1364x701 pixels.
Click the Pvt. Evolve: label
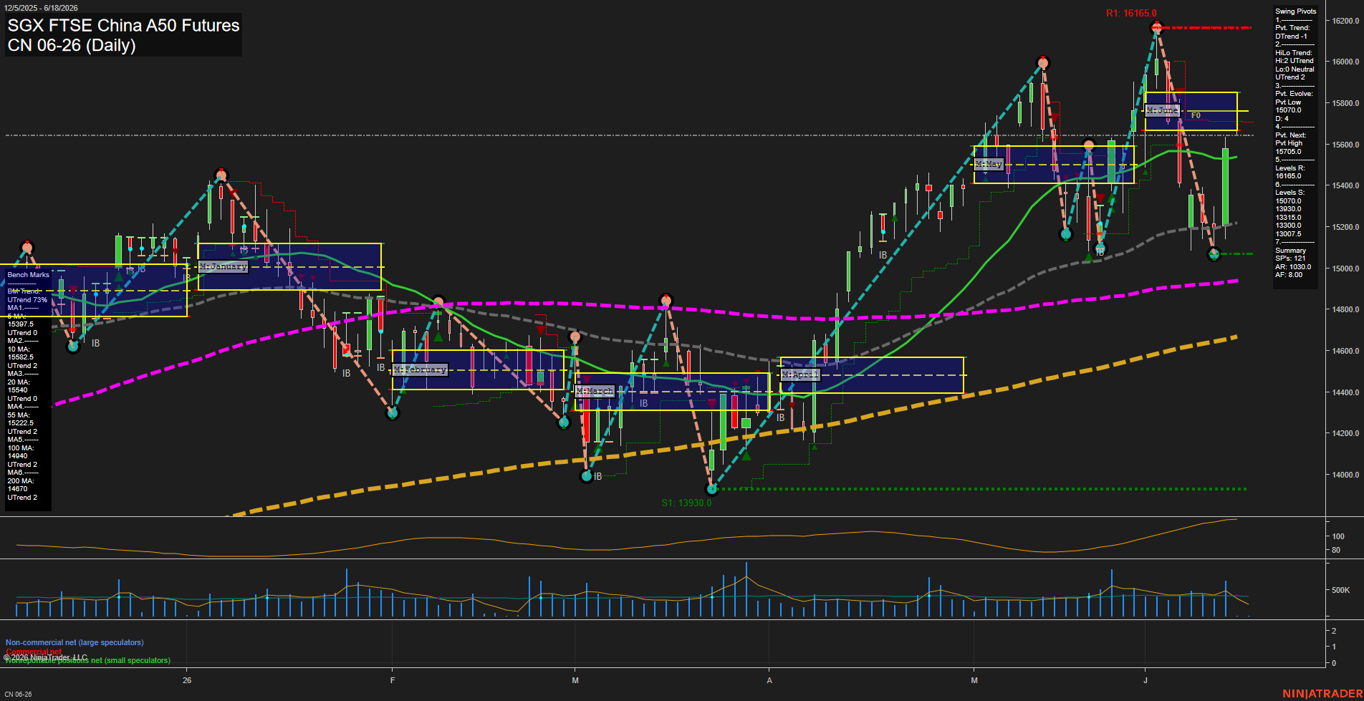(x=1294, y=94)
